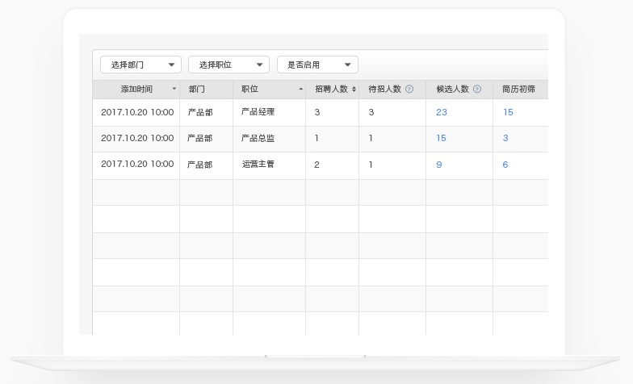The image size is (633, 384).
Task: Toggle sort arrows beside 招聘人数
Action: (354, 89)
